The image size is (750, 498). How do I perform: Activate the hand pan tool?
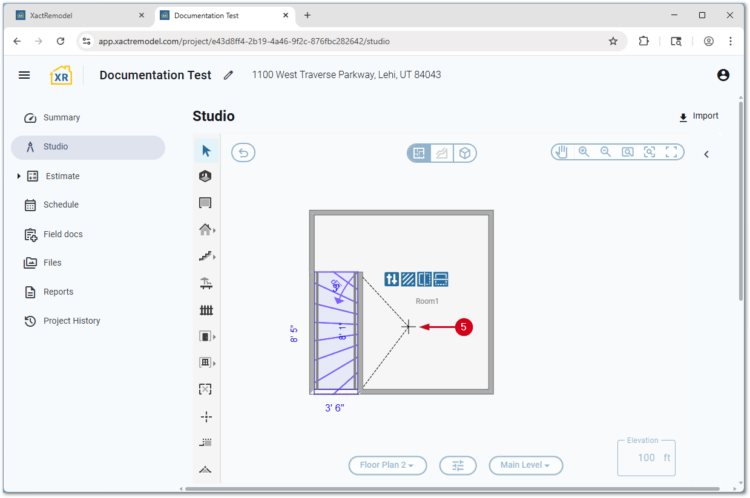click(562, 152)
